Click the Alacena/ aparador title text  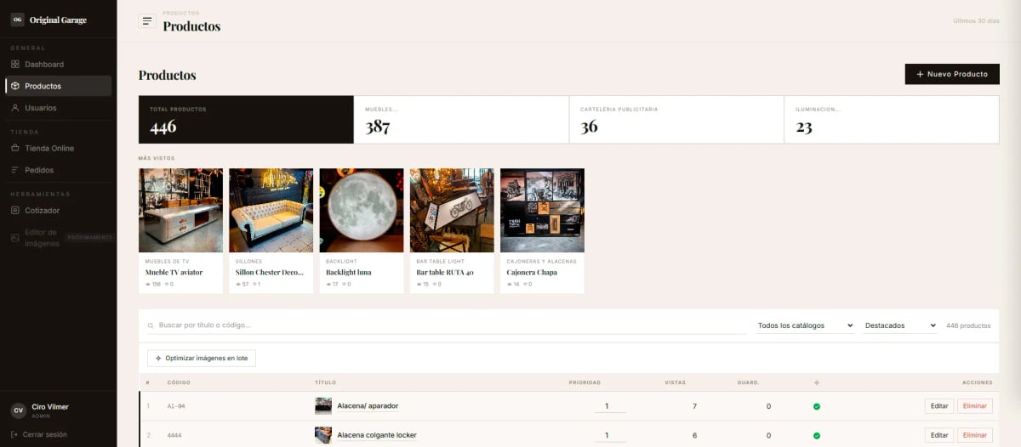point(368,406)
